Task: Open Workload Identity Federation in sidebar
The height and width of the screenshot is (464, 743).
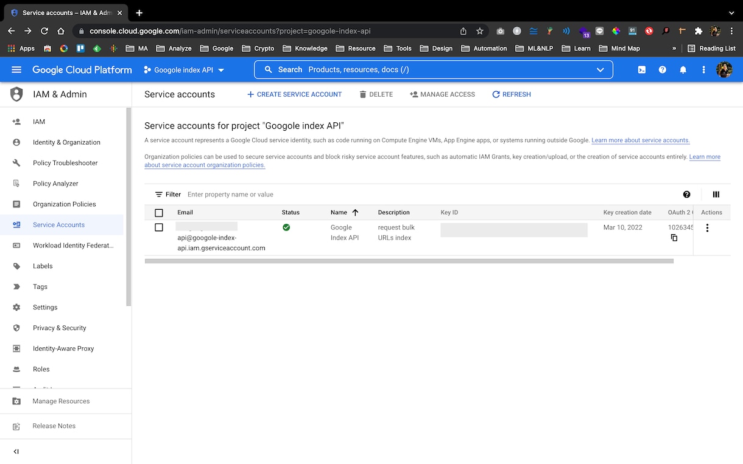Action: [62, 246]
